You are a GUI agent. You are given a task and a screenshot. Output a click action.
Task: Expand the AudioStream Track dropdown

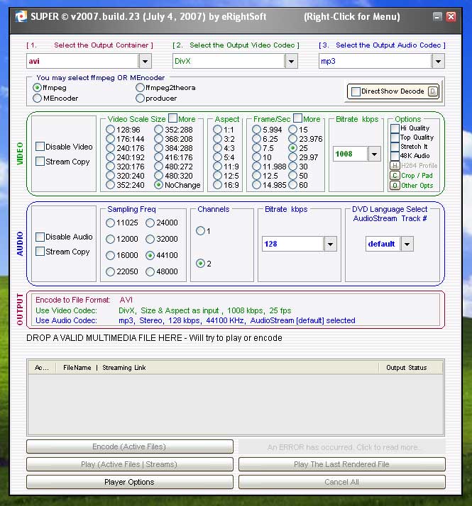point(407,244)
